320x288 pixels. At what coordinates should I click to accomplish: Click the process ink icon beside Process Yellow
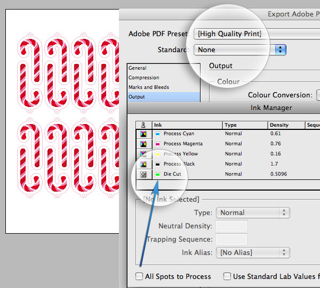click(143, 154)
